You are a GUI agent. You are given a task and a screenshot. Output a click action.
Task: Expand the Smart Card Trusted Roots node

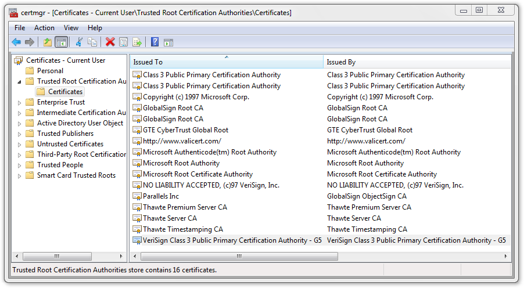pyautogui.click(x=19, y=176)
